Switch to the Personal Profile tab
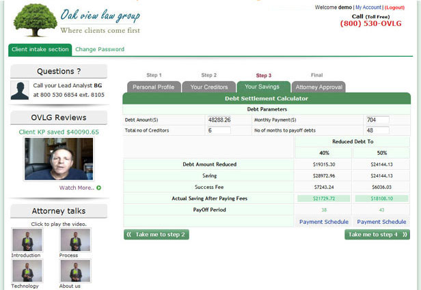The height and width of the screenshot is (290, 421). click(x=154, y=87)
